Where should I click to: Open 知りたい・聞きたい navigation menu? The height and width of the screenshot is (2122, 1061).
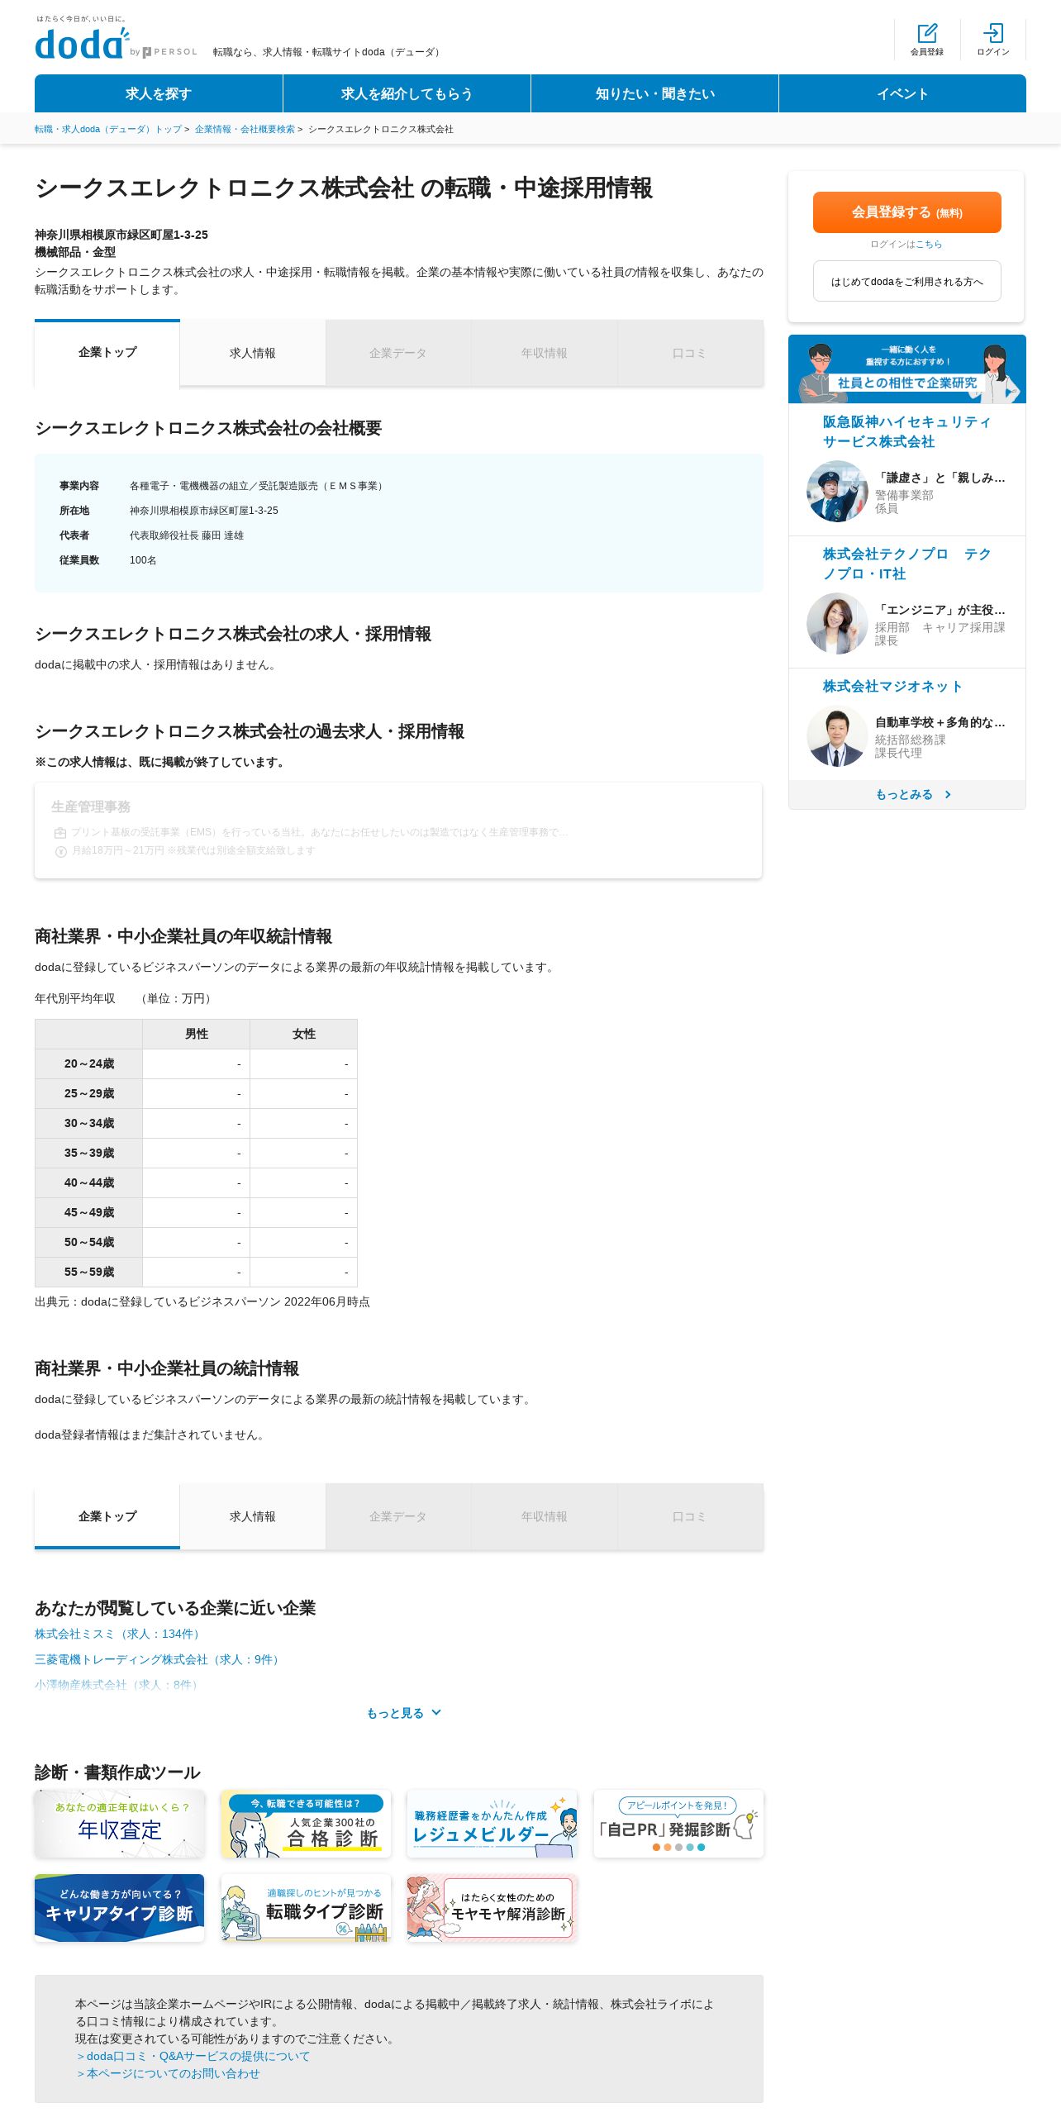coord(654,93)
